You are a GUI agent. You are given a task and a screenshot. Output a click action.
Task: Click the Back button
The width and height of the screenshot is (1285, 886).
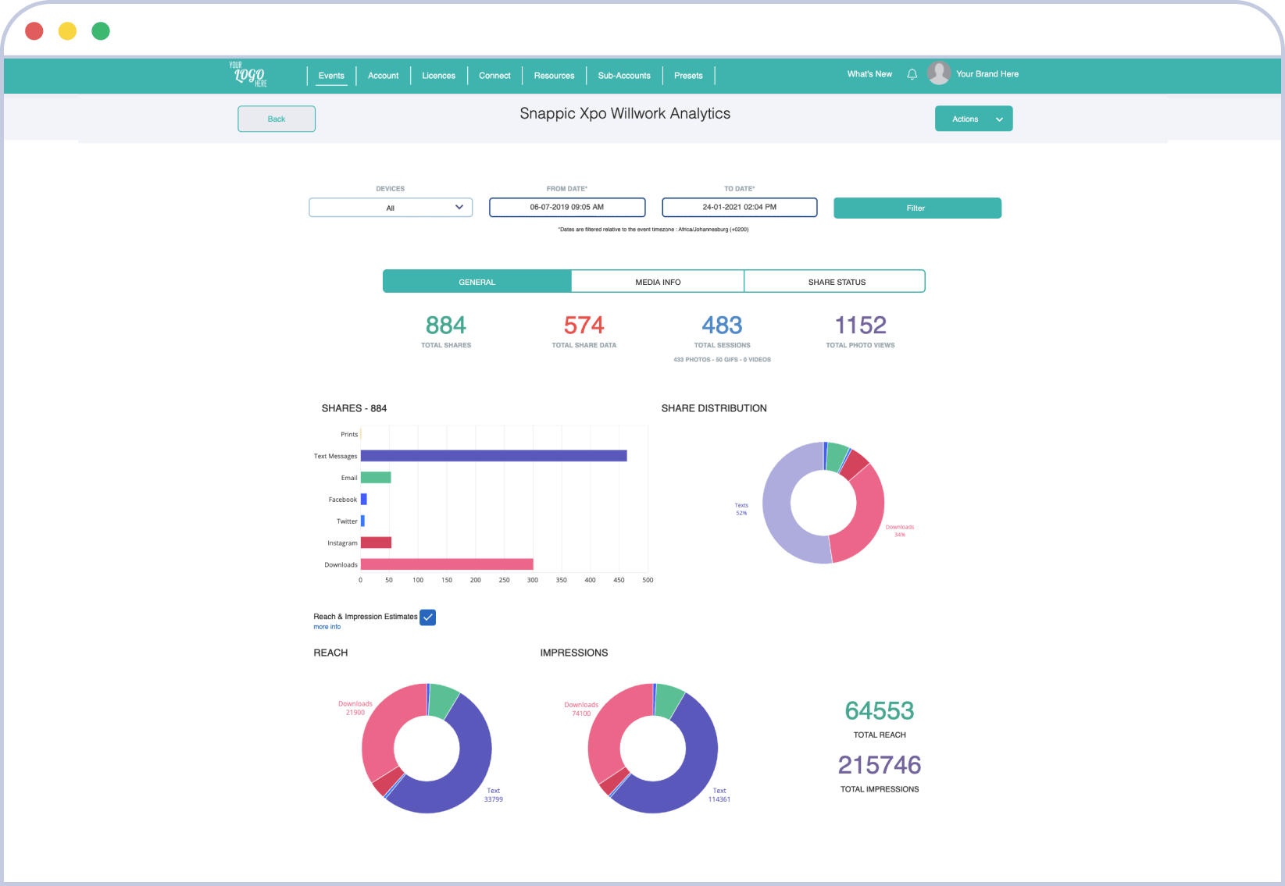click(x=277, y=119)
